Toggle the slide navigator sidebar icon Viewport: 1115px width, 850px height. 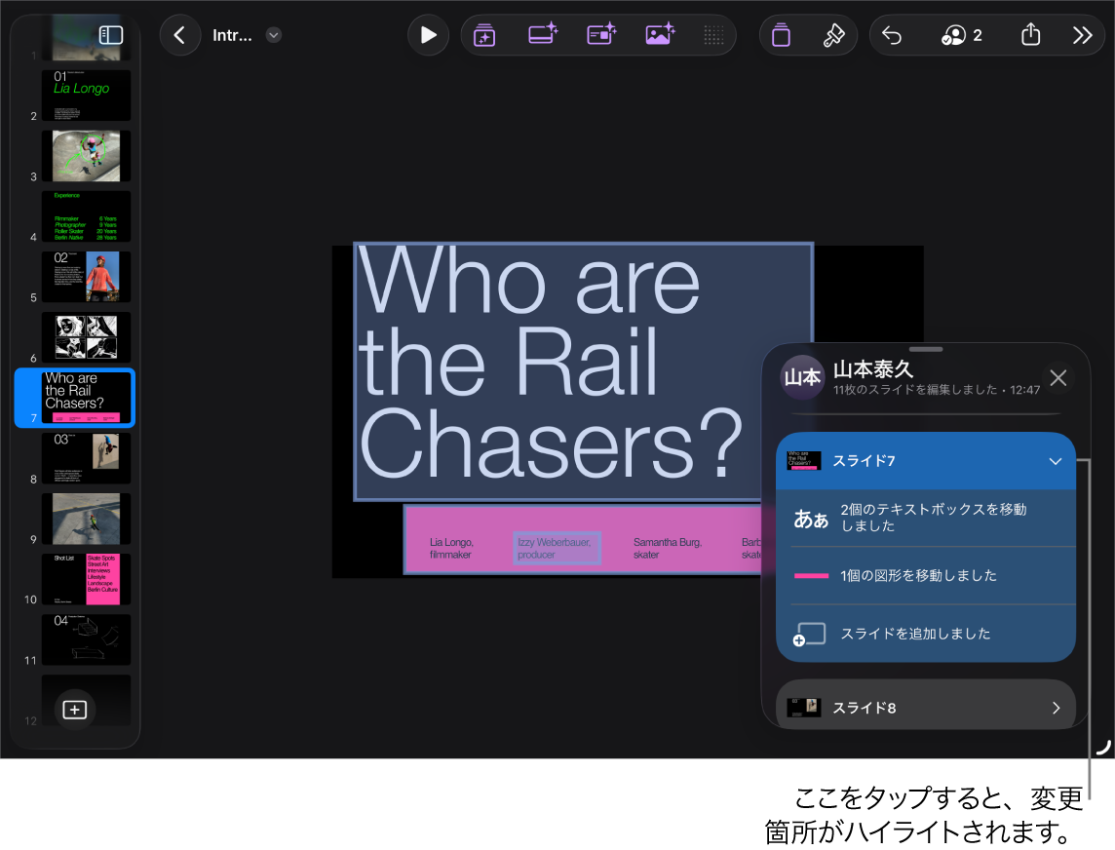click(x=110, y=35)
